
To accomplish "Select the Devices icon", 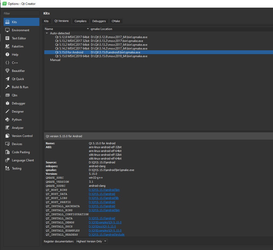I will coord(7,144).
